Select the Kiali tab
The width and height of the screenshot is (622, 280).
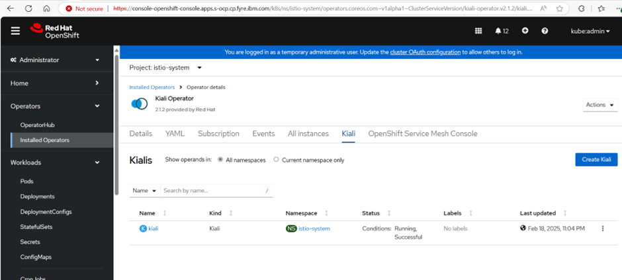(x=348, y=133)
